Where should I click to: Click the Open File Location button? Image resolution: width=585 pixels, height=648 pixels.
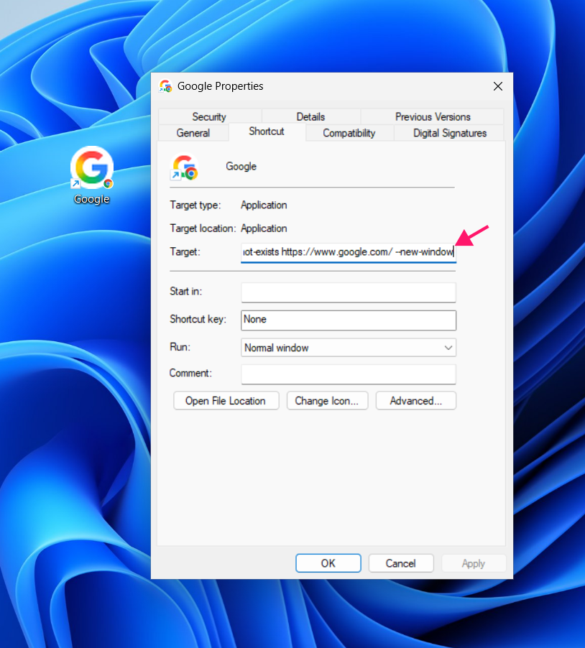click(226, 401)
